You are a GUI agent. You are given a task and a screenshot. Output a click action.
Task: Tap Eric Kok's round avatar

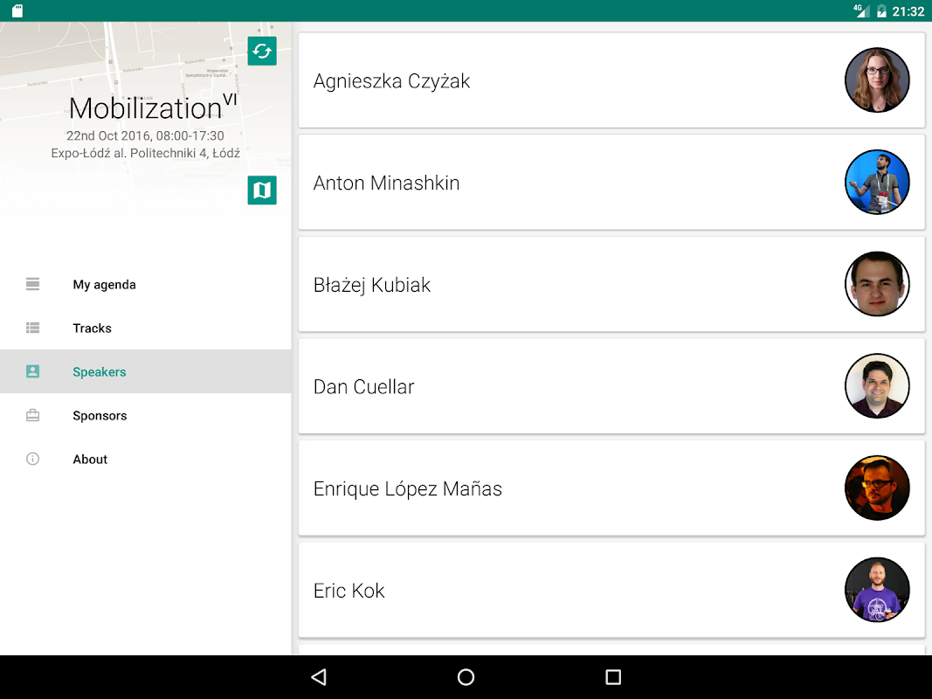coord(877,590)
